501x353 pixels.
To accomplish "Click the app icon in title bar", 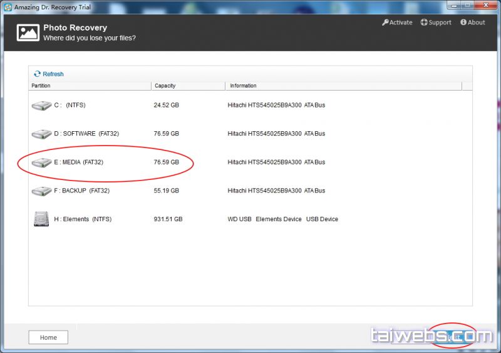I will pyautogui.click(x=8, y=6).
